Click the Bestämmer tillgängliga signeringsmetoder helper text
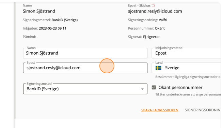The height and width of the screenshot is (128, 223). (188, 77)
